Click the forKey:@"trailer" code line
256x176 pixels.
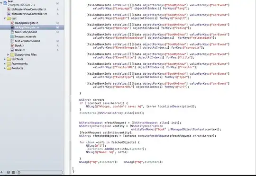pyautogui.click(x=145, y=67)
